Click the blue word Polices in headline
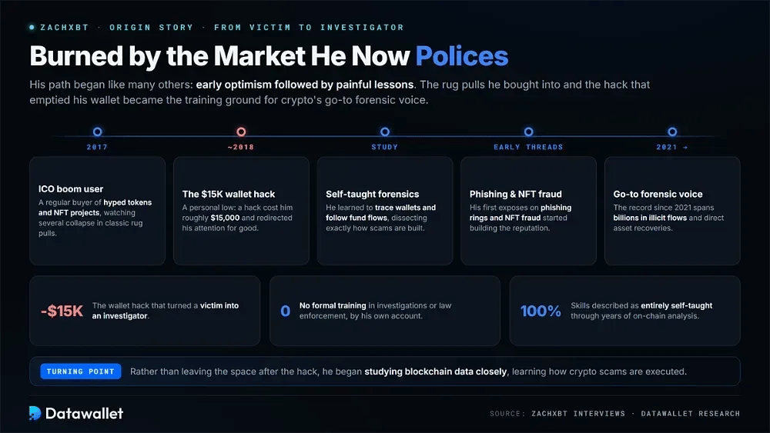Screen dimensions: 770x433 [x=461, y=56]
